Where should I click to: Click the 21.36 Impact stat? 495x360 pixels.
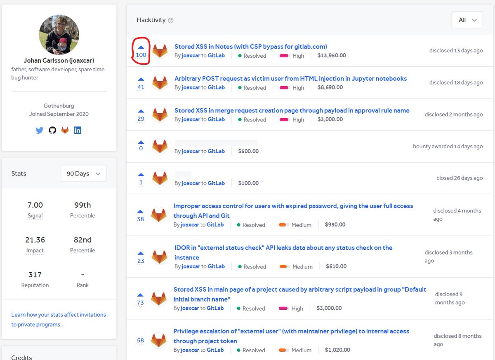tap(35, 240)
